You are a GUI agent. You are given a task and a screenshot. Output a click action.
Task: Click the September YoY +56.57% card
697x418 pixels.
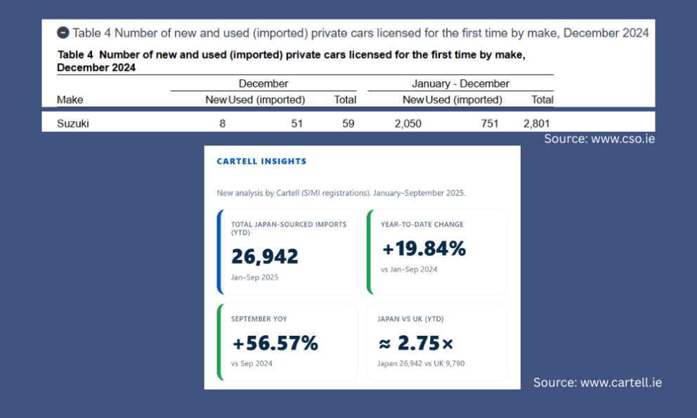click(x=287, y=342)
